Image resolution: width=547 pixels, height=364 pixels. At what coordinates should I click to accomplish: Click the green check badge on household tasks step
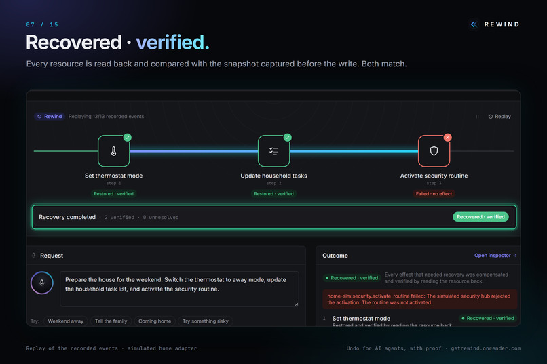tap(288, 137)
